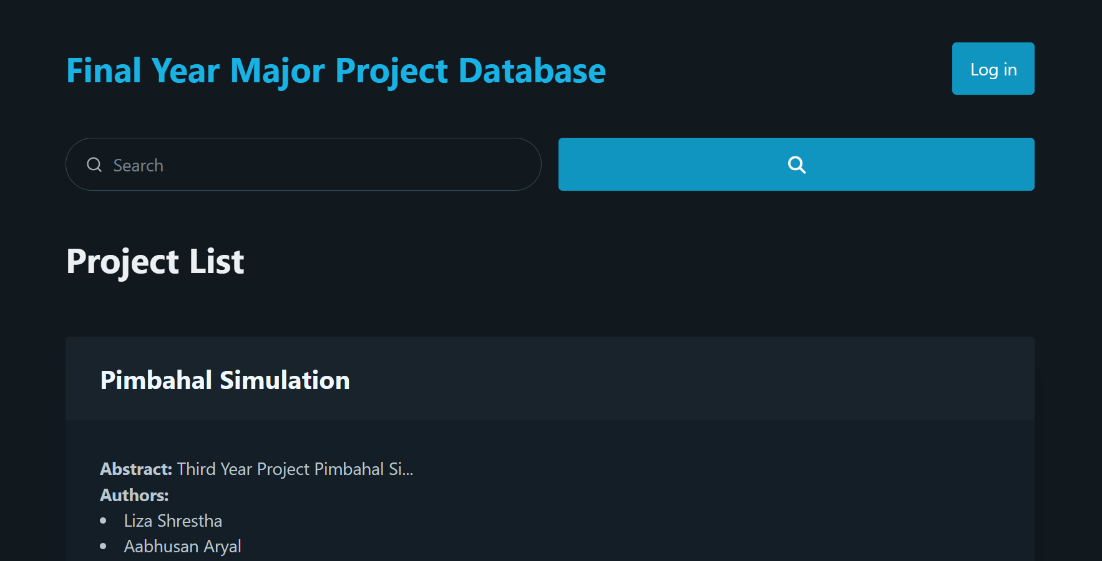
Task: Open the Pimbahal Simulation project
Action: (225, 380)
